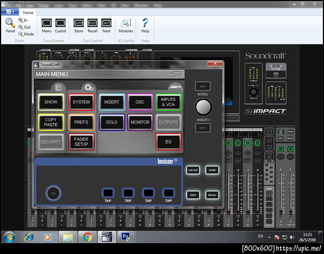Open File Explorer from taskbar
This screenshot has width=324, height=254.
point(68,237)
